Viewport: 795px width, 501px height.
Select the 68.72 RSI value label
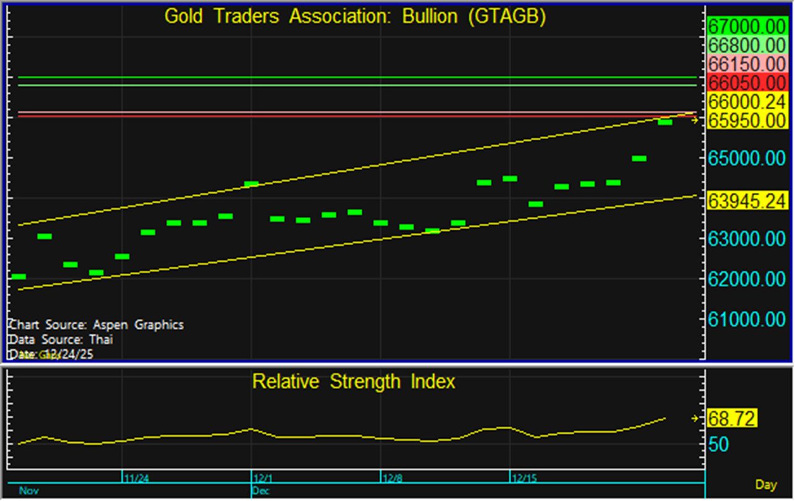click(732, 418)
